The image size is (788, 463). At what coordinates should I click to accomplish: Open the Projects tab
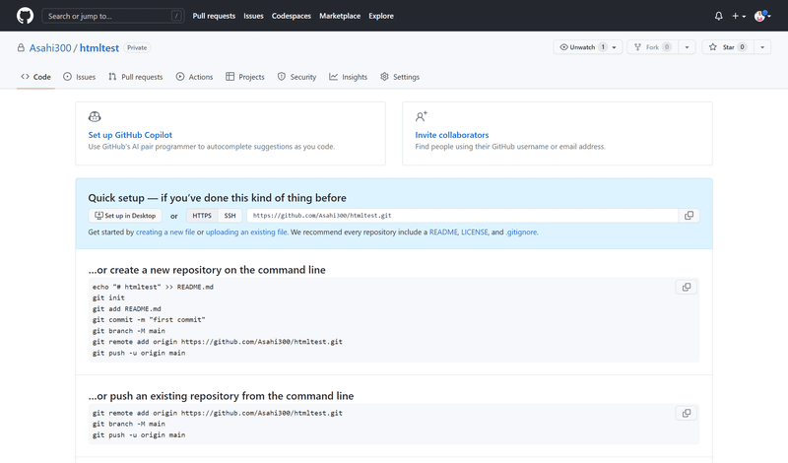[x=245, y=77]
